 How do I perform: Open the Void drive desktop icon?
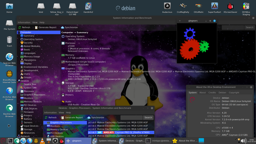coord(41,8)
